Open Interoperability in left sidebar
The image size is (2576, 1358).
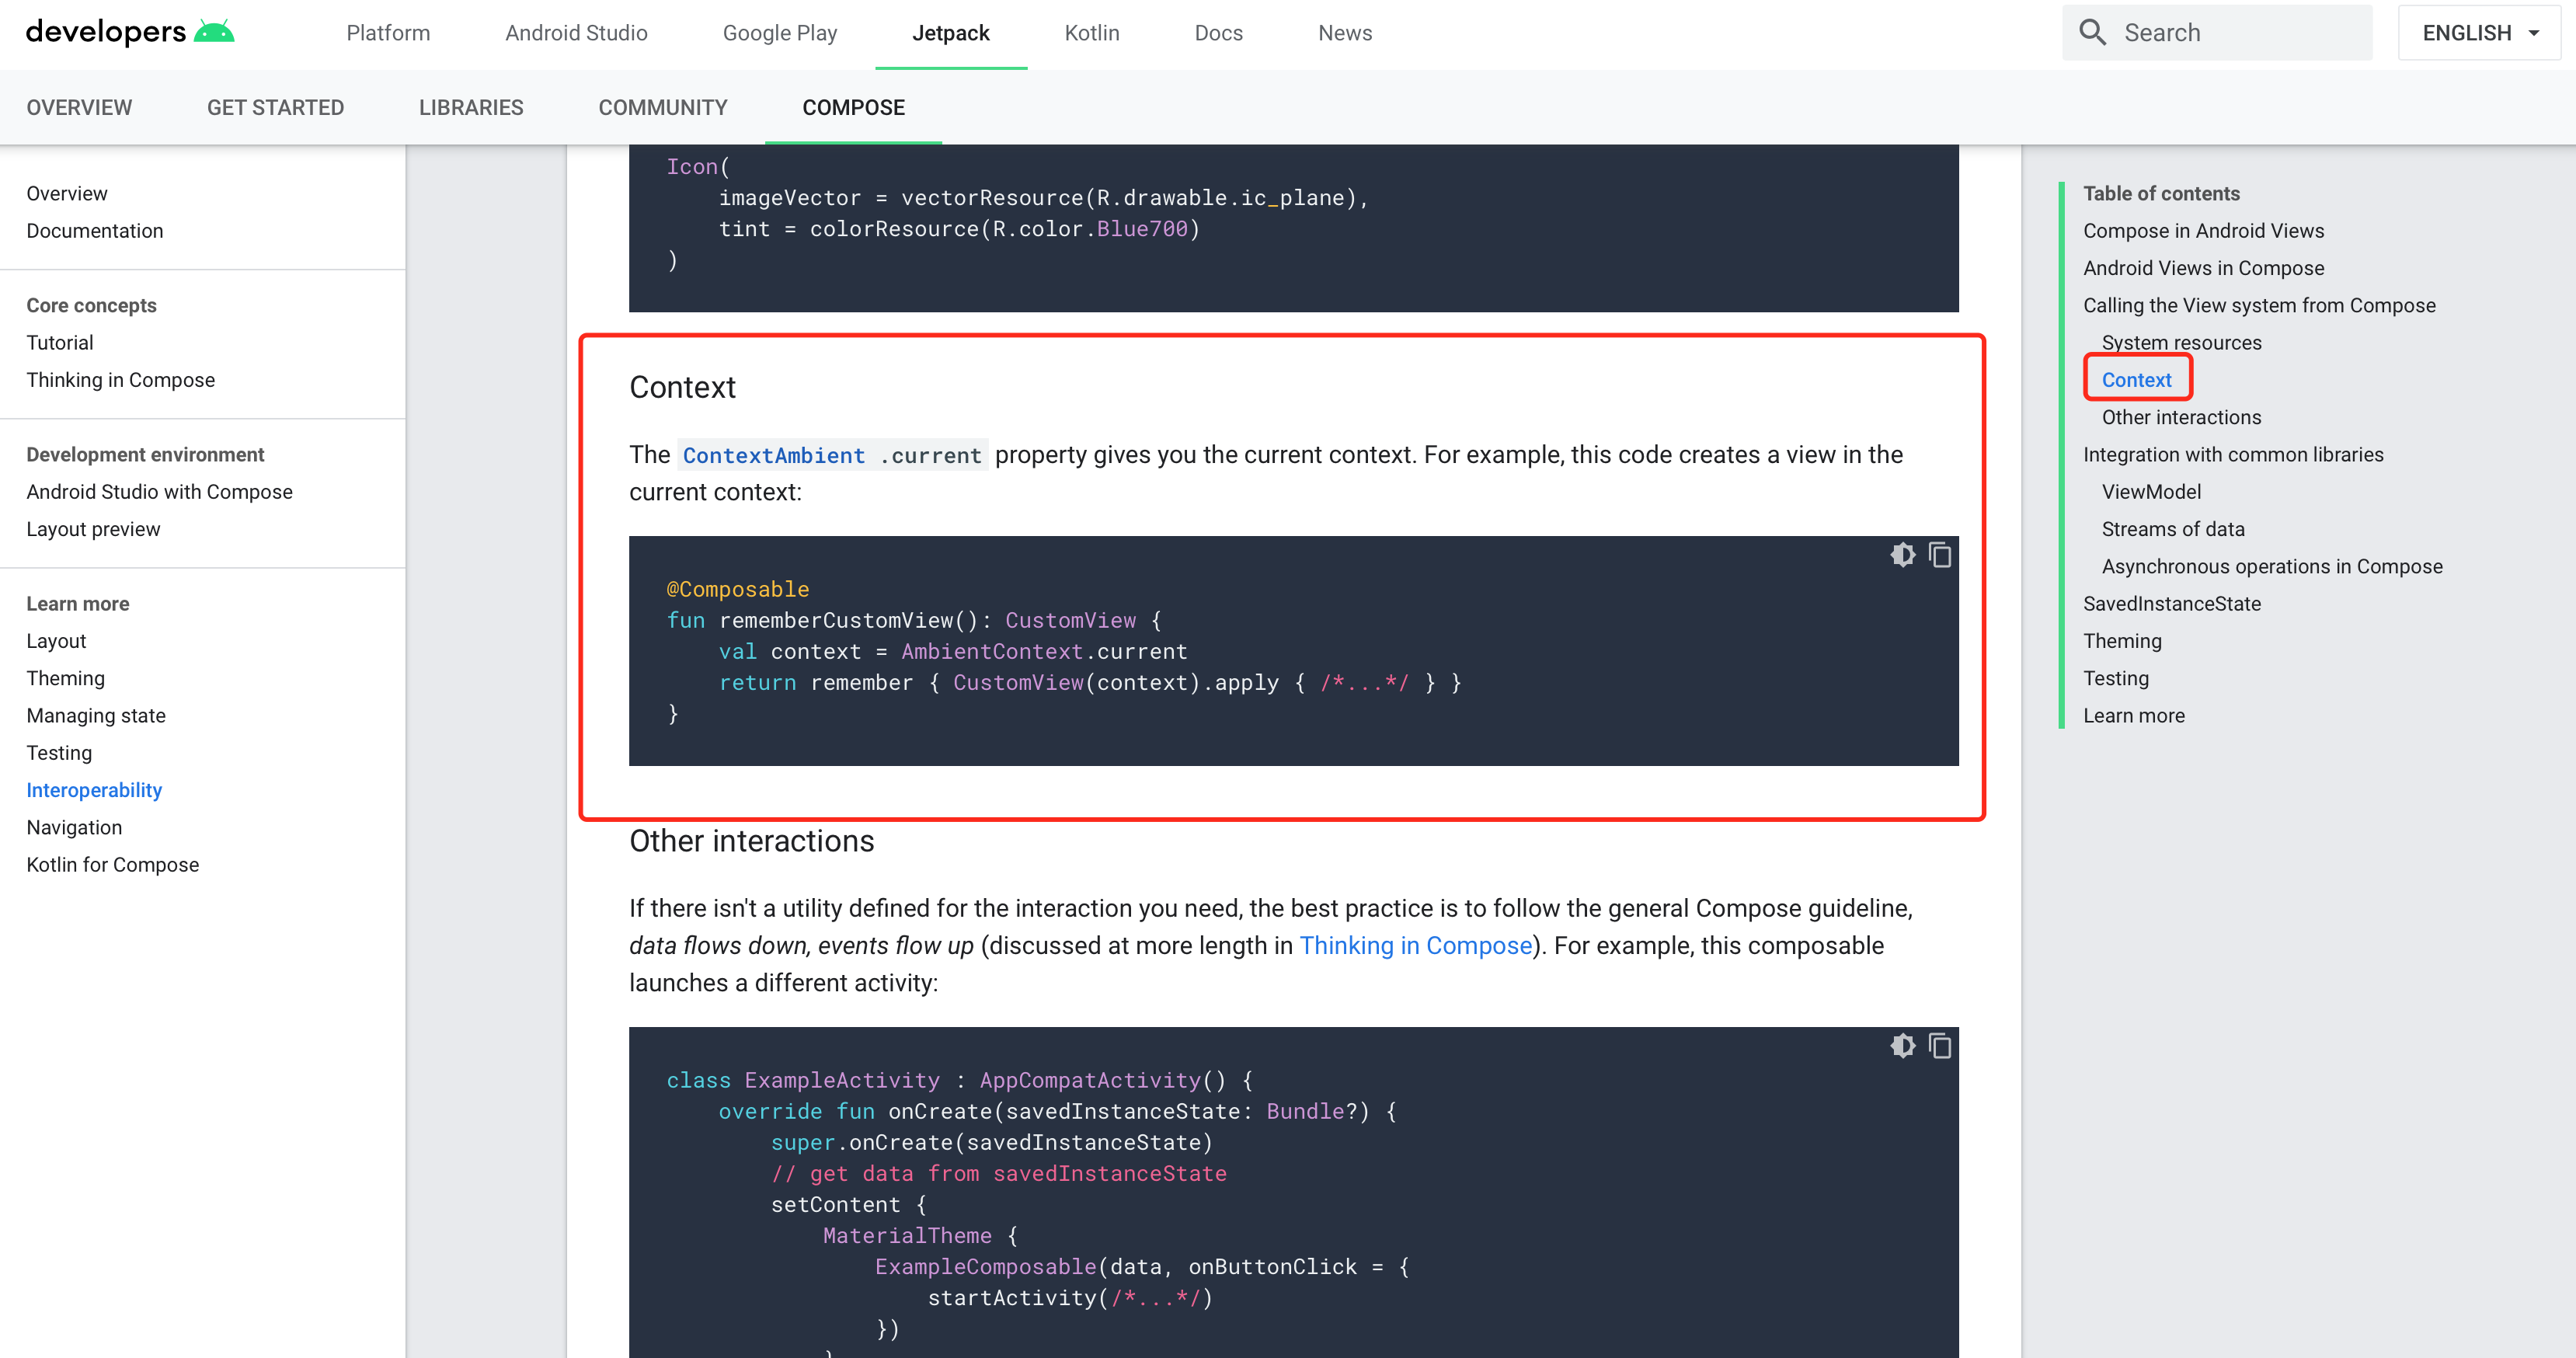[94, 790]
